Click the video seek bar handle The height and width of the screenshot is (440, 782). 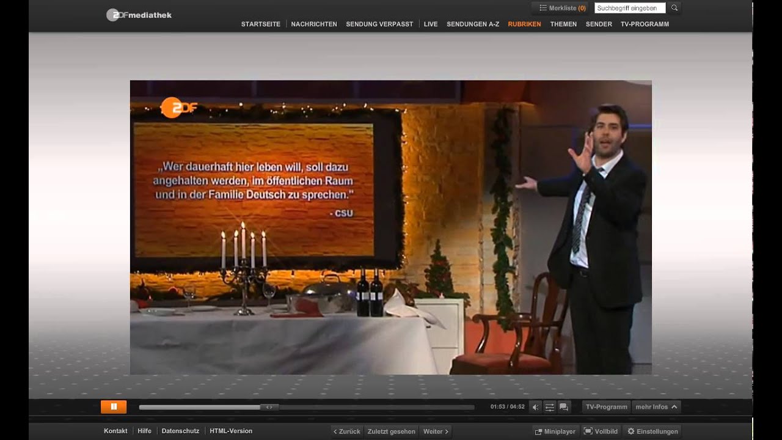point(269,407)
